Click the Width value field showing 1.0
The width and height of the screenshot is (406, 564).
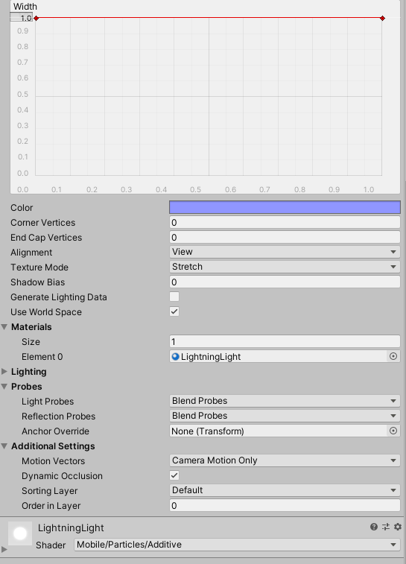[21, 18]
